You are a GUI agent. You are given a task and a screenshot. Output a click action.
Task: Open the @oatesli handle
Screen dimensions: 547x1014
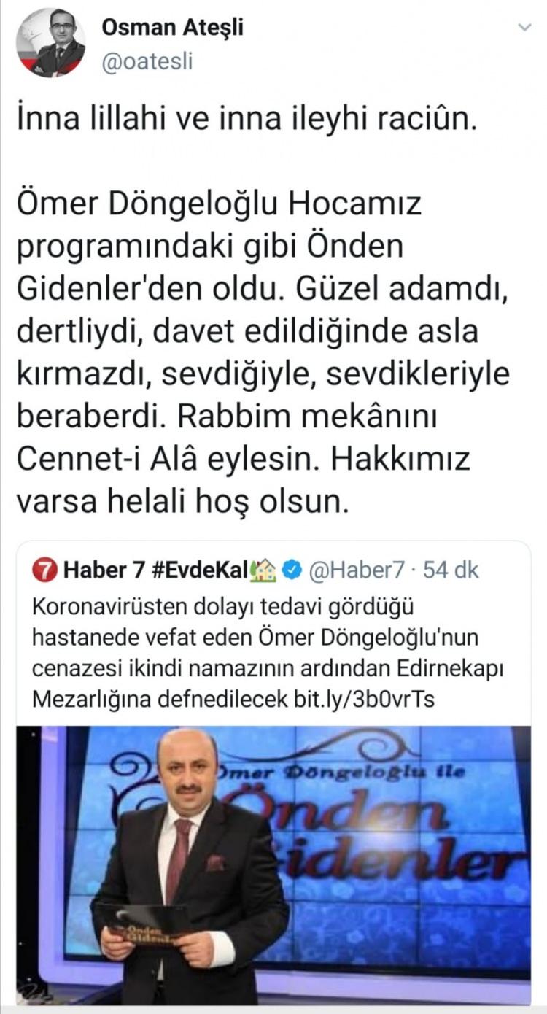(x=147, y=62)
